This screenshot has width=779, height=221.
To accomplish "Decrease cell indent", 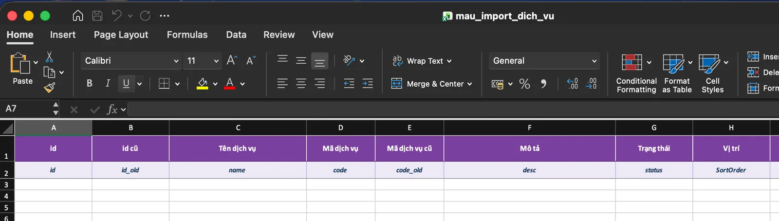I will [x=349, y=83].
